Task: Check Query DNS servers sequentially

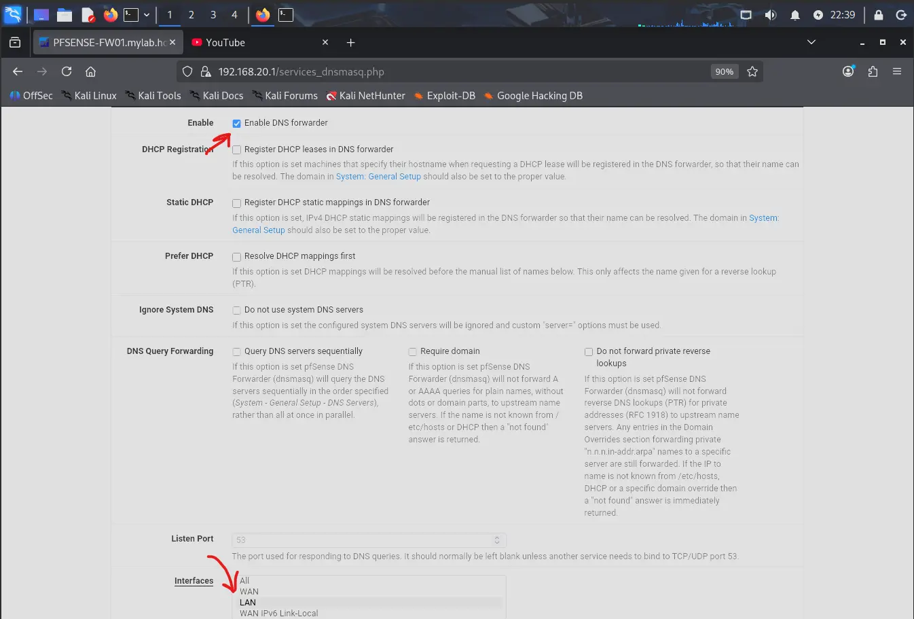Action: [x=237, y=351]
